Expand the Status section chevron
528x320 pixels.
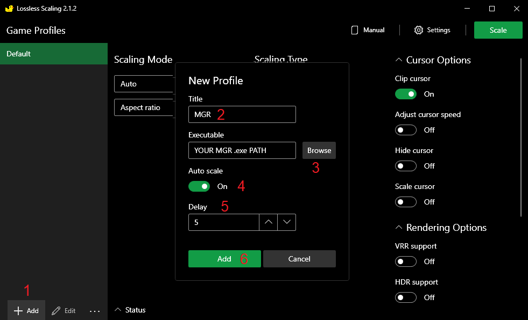point(118,310)
